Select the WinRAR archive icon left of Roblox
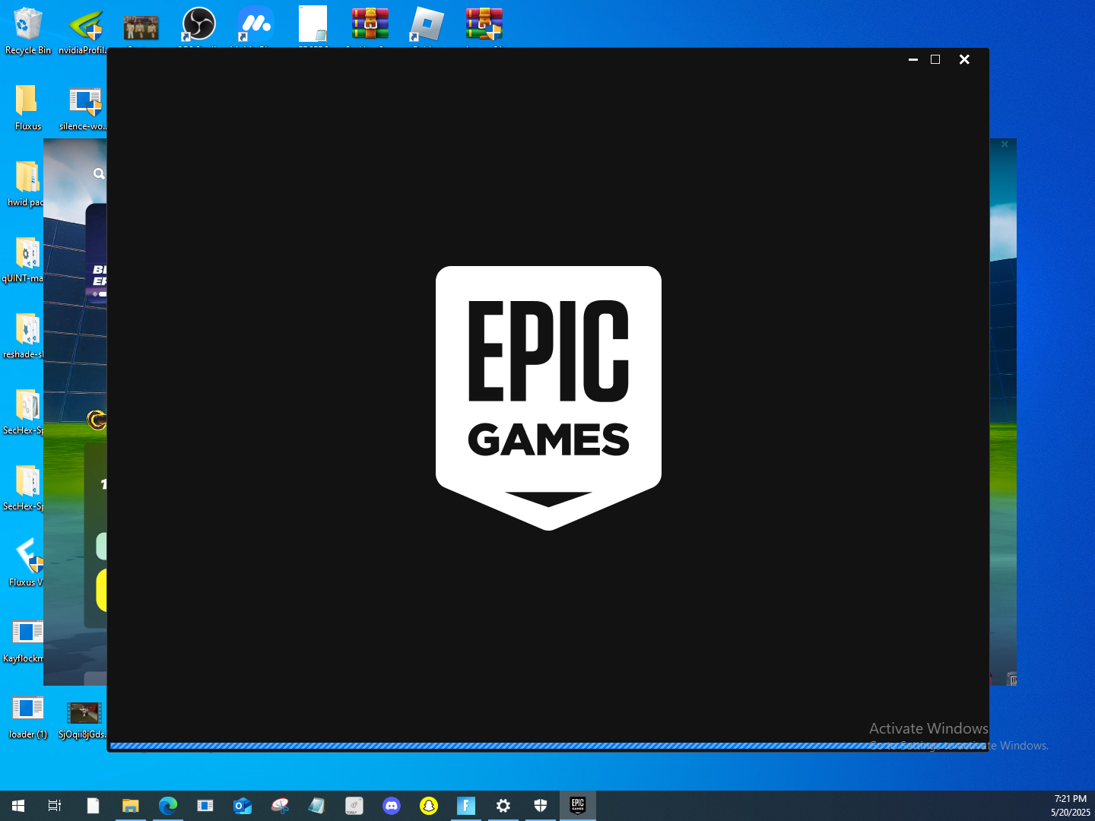 click(370, 25)
